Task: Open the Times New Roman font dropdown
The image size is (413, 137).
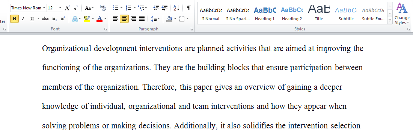Action: click(x=44, y=8)
